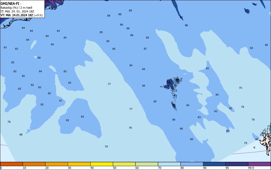Click the legend tick label "70"
This screenshot has height=170, width=271.
(160, 168)
